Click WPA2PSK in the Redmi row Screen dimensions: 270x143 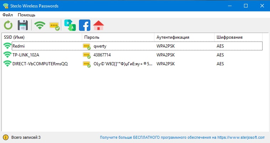(x=166, y=46)
